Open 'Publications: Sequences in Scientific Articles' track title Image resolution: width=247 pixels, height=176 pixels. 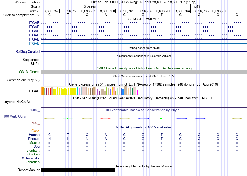pyautogui.click(x=144, y=56)
